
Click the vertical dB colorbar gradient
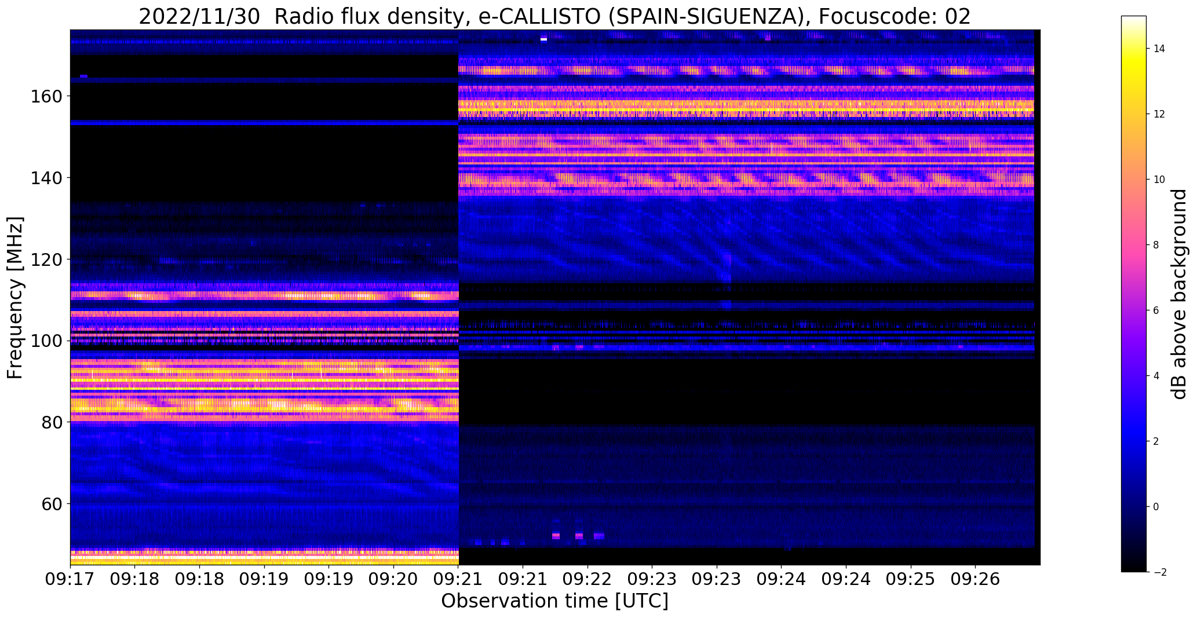[1134, 294]
